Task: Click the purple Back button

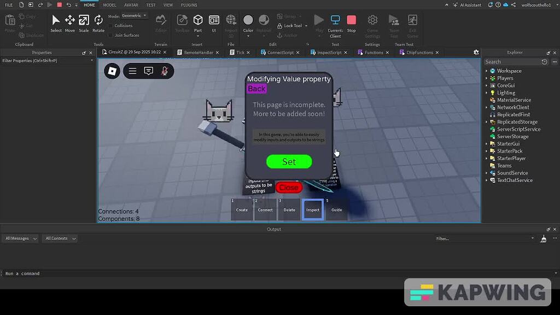Action: click(256, 89)
